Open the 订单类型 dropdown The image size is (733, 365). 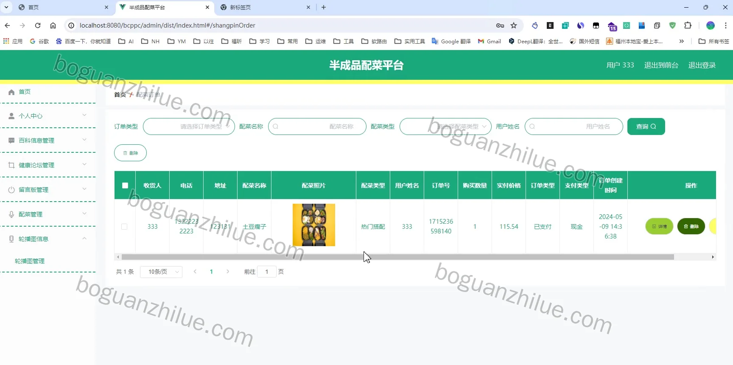pos(189,126)
